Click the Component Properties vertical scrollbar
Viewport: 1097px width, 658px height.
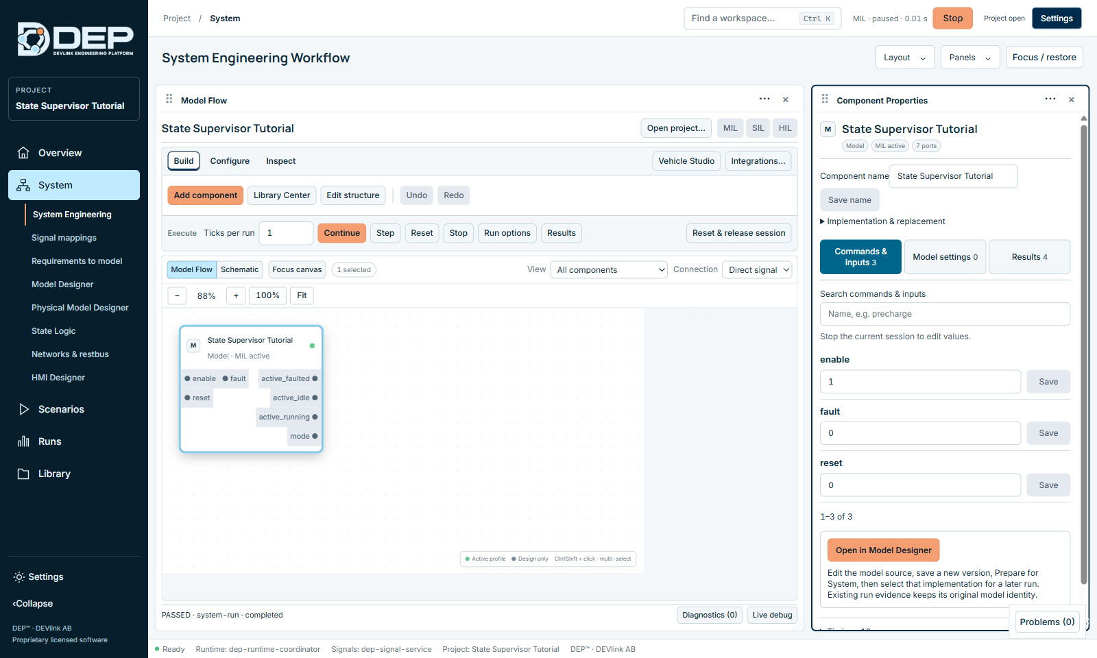click(x=1084, y=353)
